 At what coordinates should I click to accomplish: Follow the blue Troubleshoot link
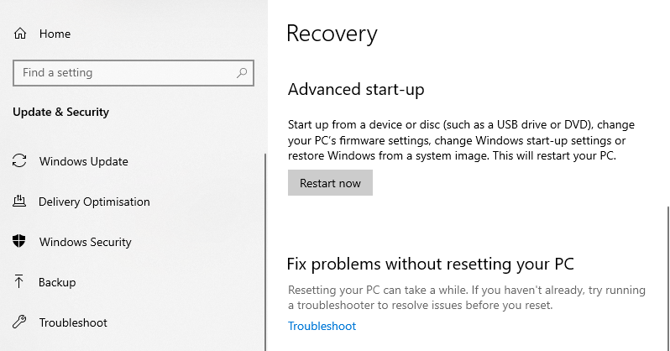(x=322, y=326)
